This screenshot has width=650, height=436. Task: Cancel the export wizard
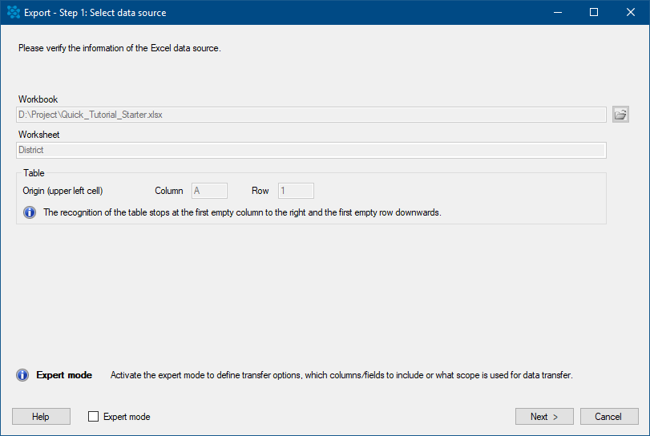(x=609, y=417)
